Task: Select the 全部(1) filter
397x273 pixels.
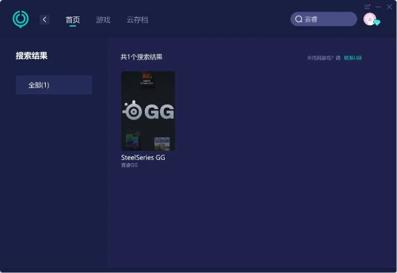Action: point(54,85)
